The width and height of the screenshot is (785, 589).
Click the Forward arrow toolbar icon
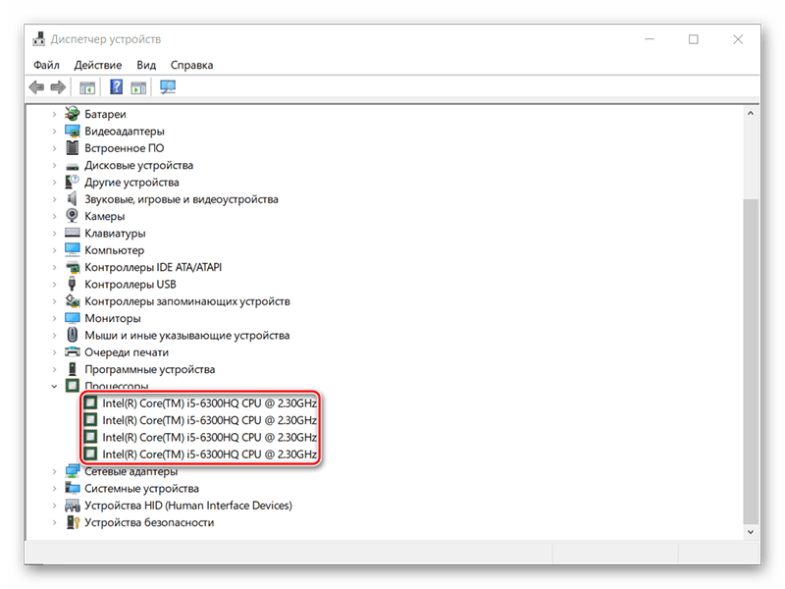coord(58,87)
